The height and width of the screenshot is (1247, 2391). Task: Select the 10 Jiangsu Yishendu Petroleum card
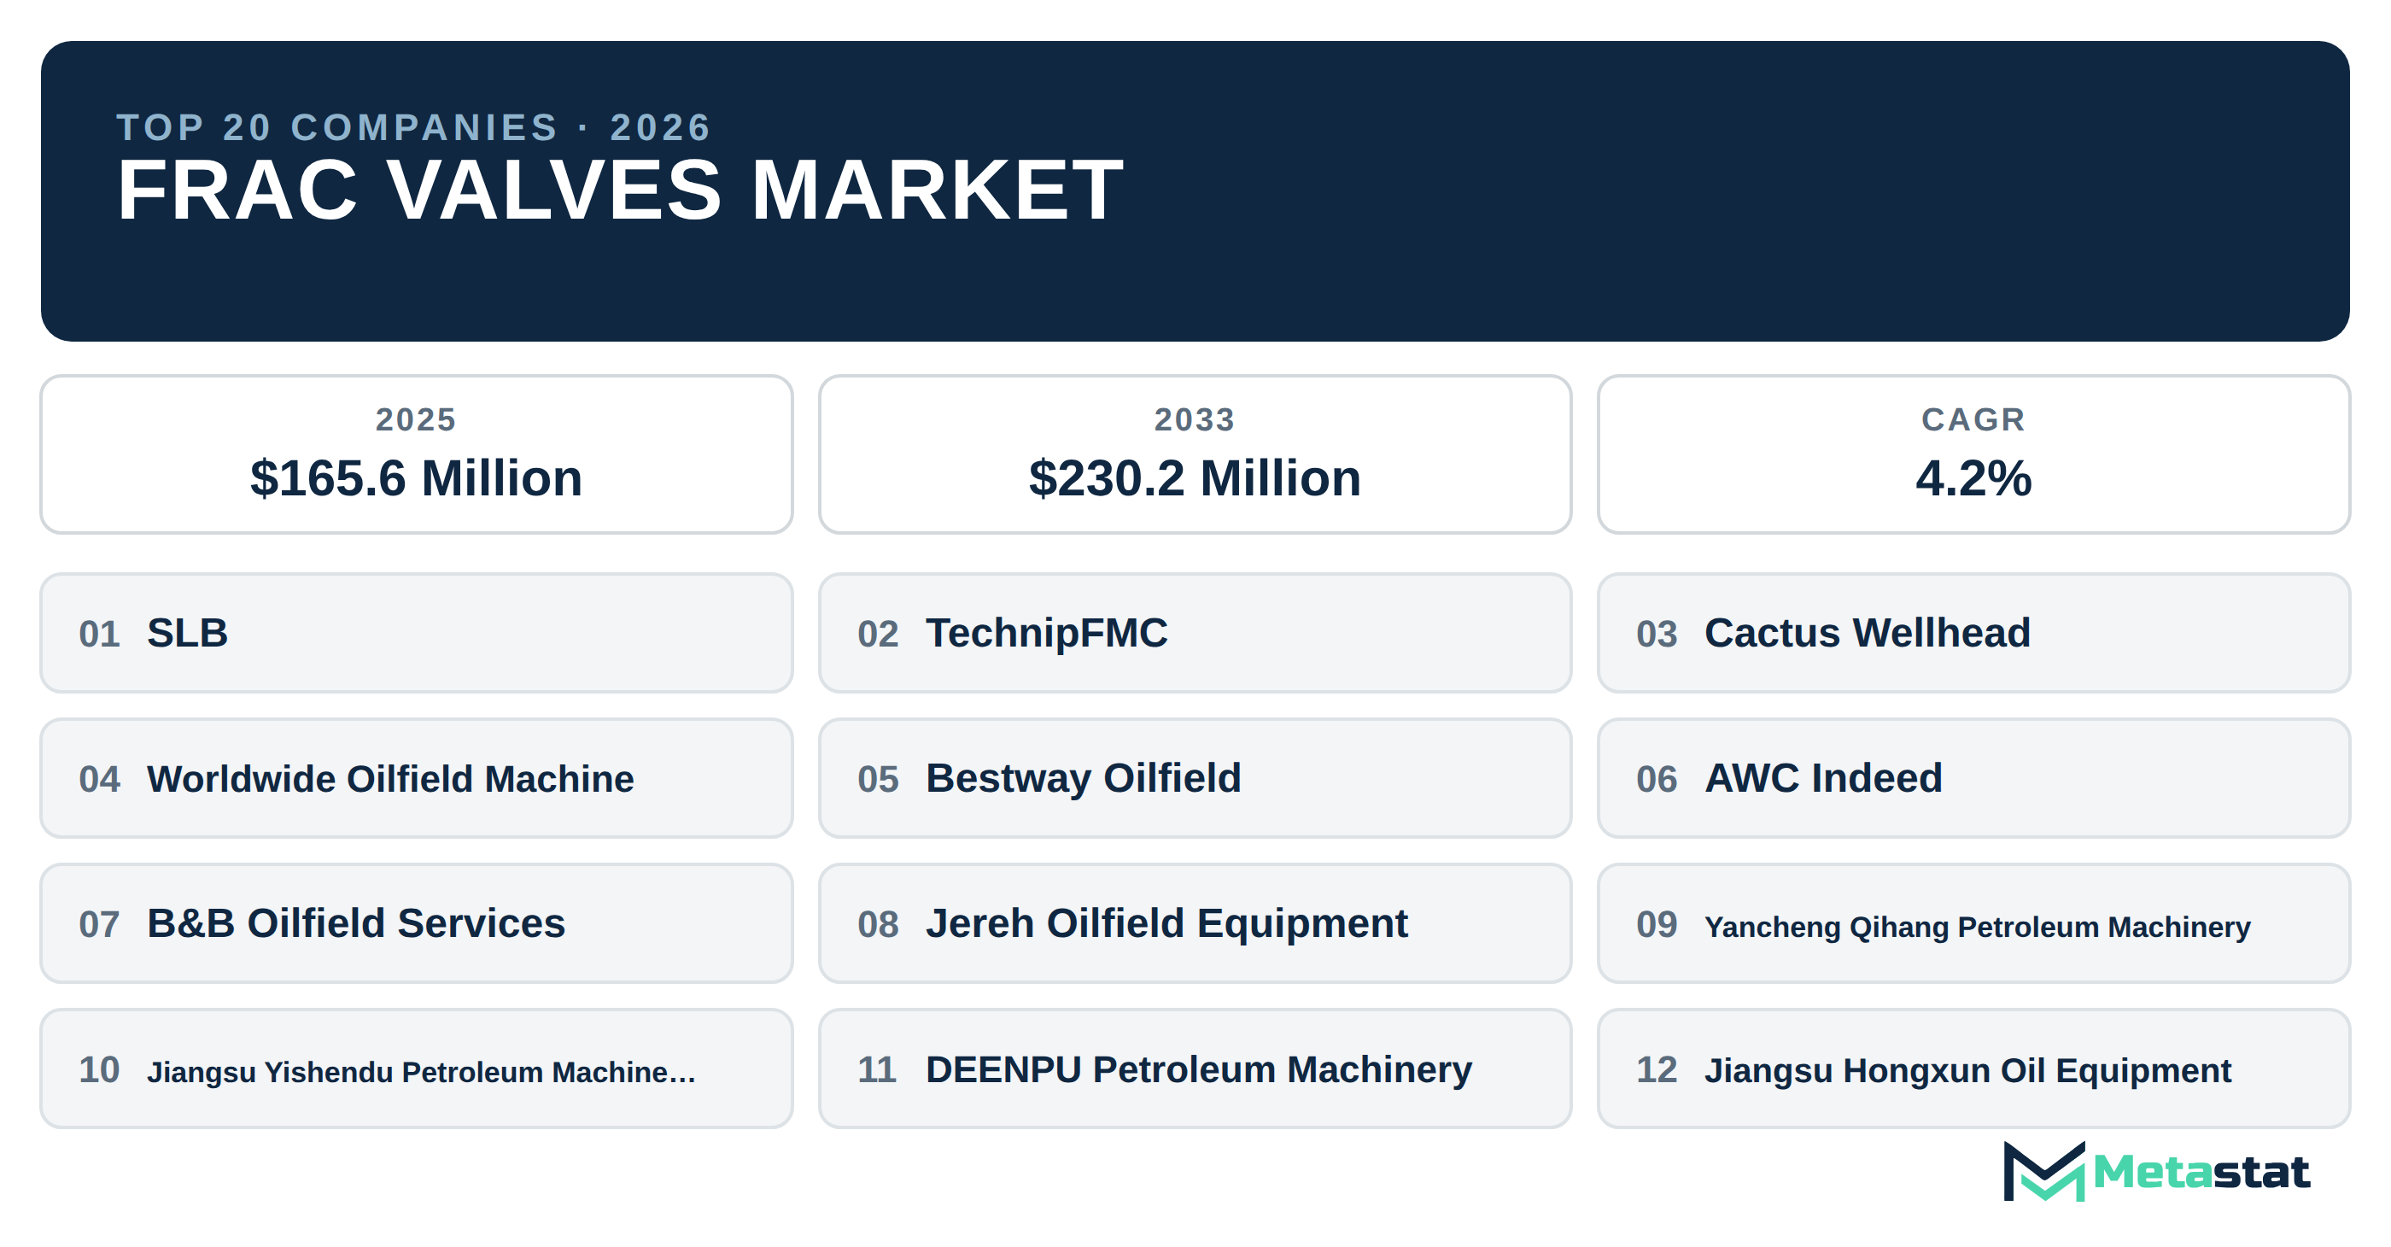click(417, 1068)
